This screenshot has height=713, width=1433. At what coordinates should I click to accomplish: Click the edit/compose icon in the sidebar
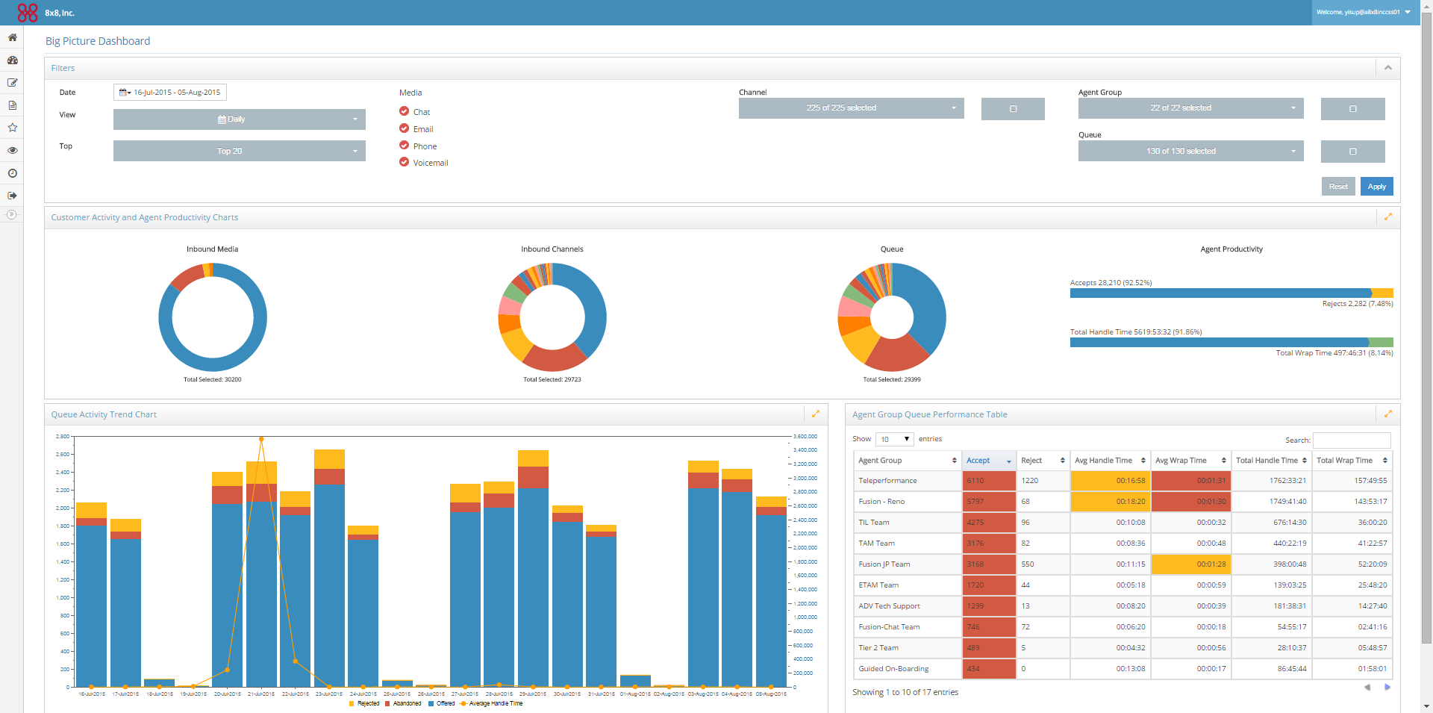tap(12, 83)
